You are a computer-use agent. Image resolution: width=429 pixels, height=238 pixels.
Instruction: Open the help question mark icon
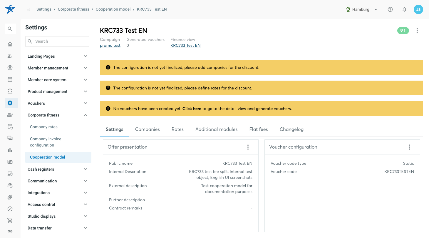(390, 9)
